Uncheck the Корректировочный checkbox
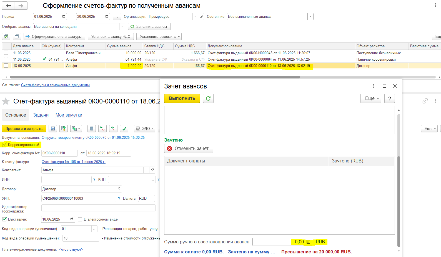The height and width of the screenshot is (257, 441). tap(4, 145)
